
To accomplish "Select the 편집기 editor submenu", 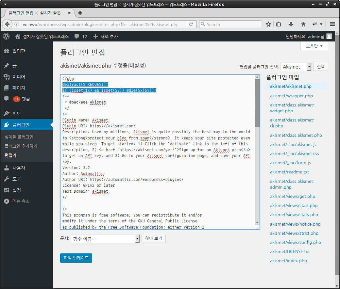I will 10,155.
